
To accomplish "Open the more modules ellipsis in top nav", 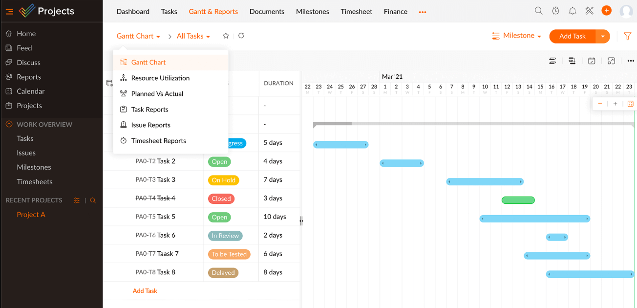I will (423, 12).
